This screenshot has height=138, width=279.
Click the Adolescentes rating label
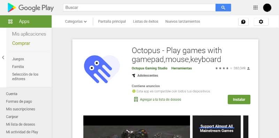click(x=148, y=76)
